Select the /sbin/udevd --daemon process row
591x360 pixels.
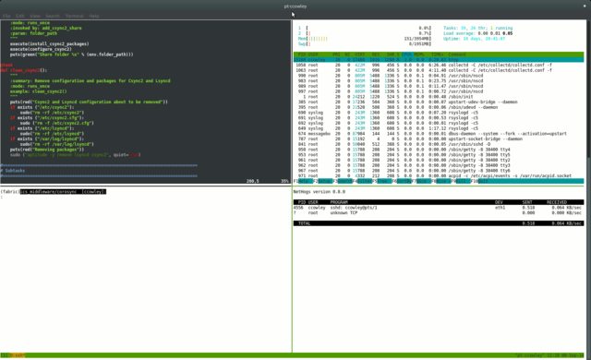(x=439, y=107)
